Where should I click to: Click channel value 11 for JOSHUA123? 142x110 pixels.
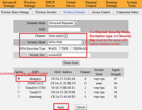coord(85,83)
